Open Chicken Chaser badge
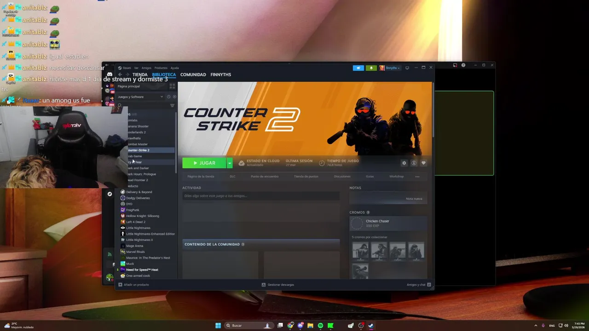Image resolution: width=589 pixels, height=331 pixels. click(388, 223)
